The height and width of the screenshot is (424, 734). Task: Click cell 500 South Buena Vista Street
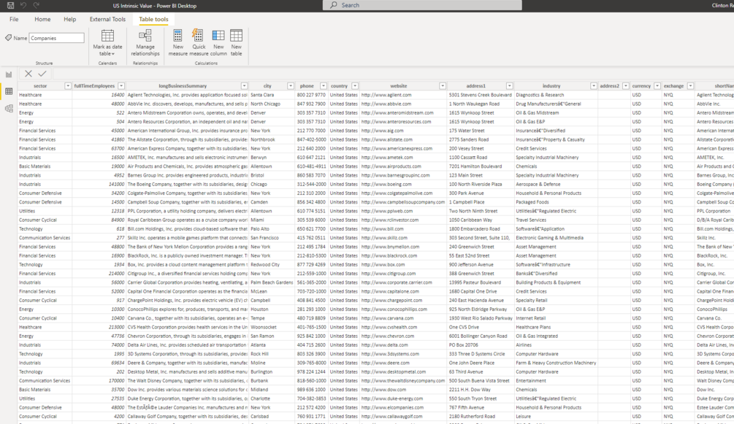click(479, 380)
